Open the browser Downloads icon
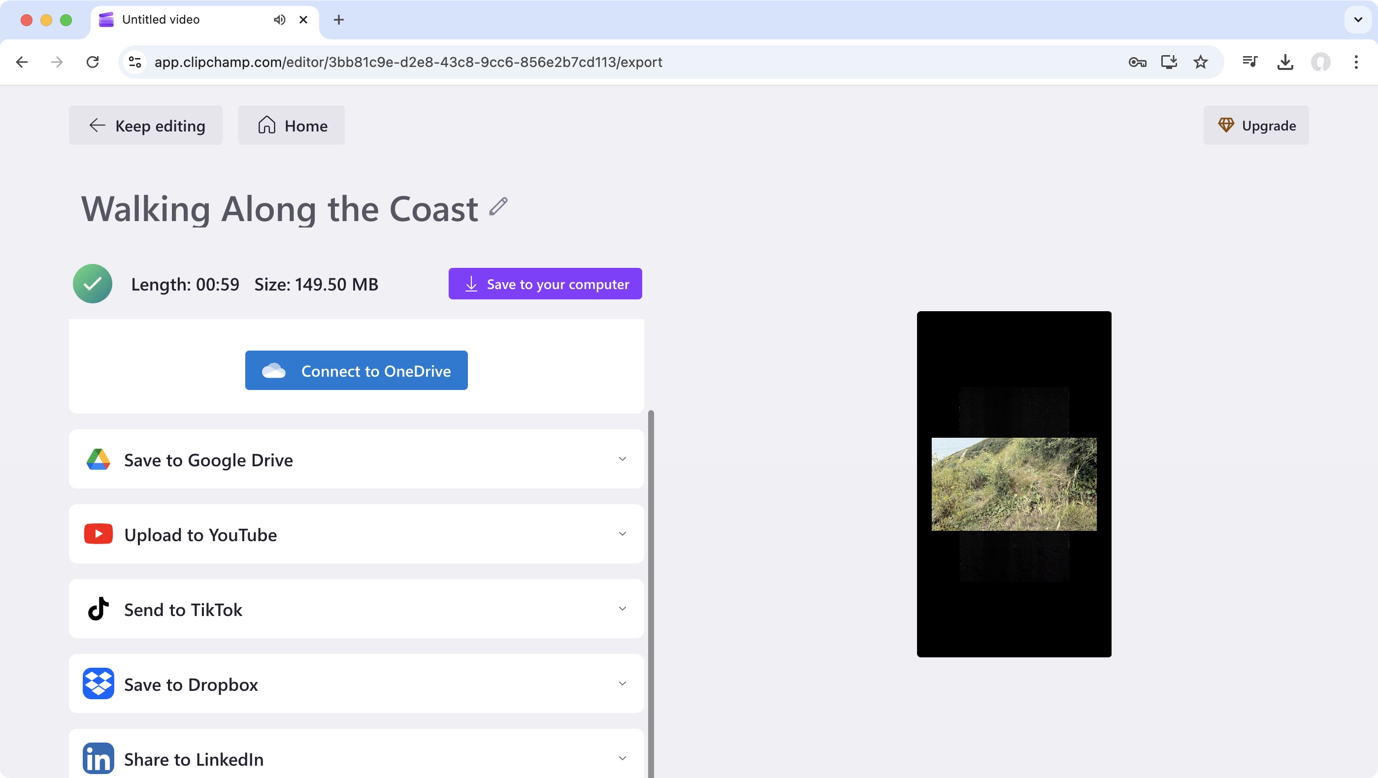The width and height of the screenshot is (1378, 778). [x=1286, y=62]
